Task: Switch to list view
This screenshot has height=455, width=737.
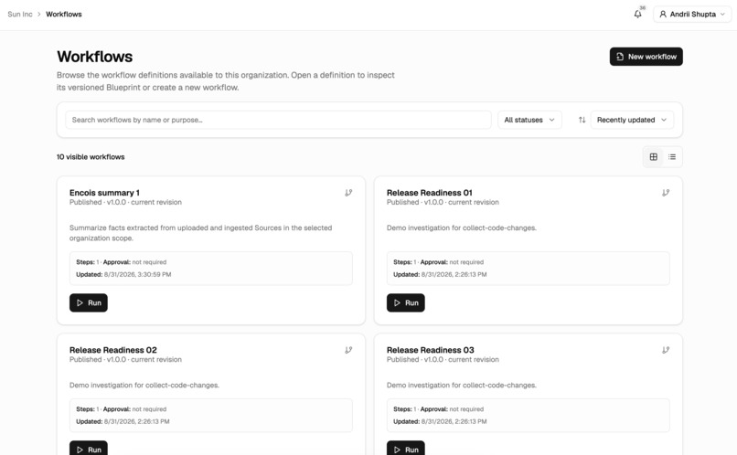Action: click(672, 157)
